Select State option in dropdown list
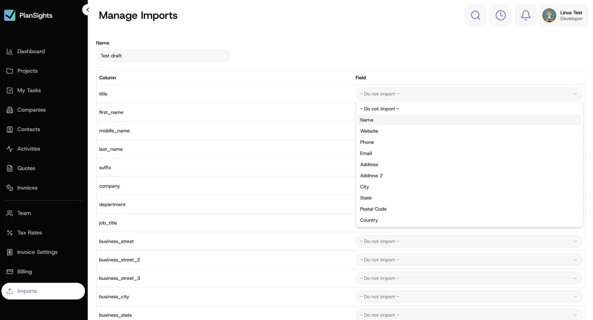Viewport: 593px width, 320px height. pyautogui.click(x=469, y=198)
